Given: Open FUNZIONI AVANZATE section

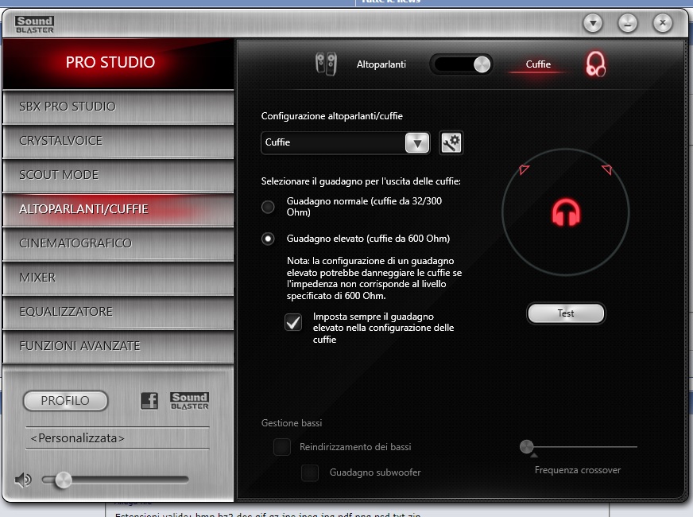Looking at the screenshot, I should 118,346.
